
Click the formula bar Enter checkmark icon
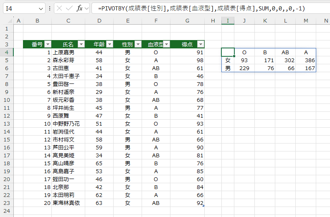[69, 8]
